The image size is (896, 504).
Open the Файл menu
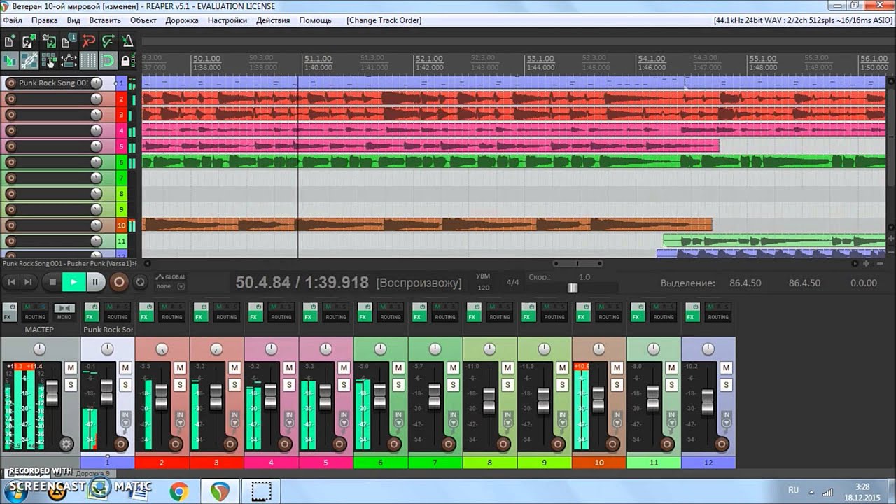13,20
